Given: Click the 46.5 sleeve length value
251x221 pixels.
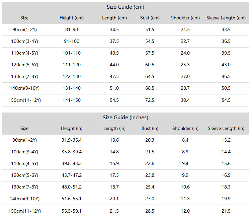Looking at the screenshot, I should [226, 76].
